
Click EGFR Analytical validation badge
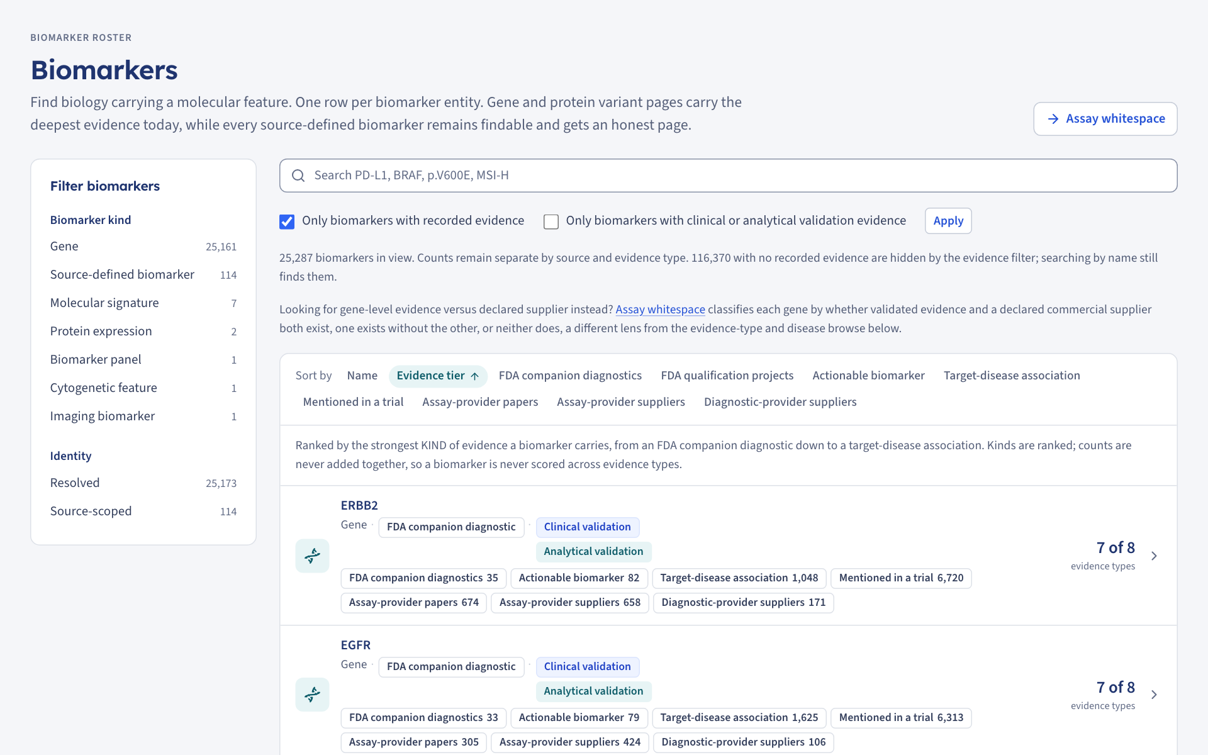593,691
